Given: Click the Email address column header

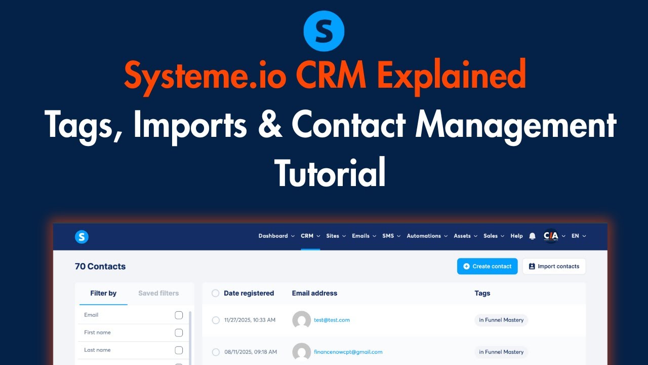Looking at the screenshot, I should coord(314,293).
